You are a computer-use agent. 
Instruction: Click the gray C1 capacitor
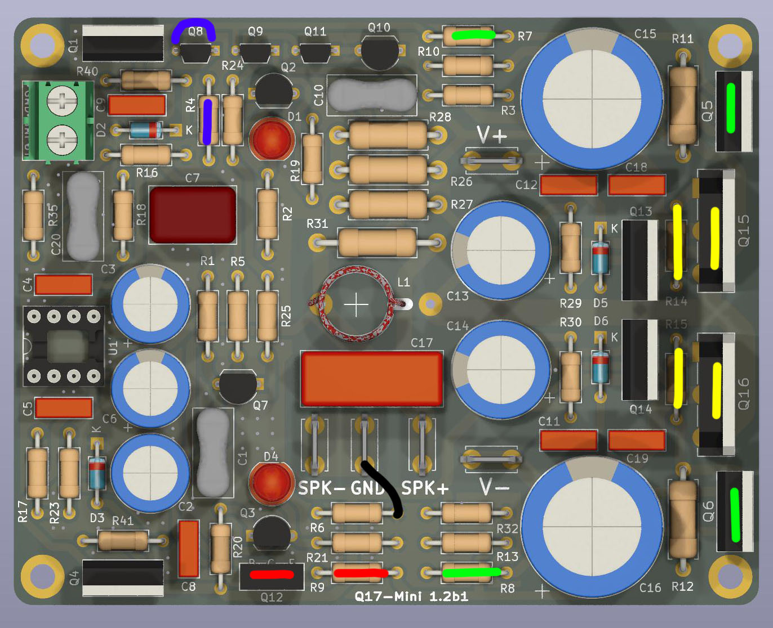point(214,453)
